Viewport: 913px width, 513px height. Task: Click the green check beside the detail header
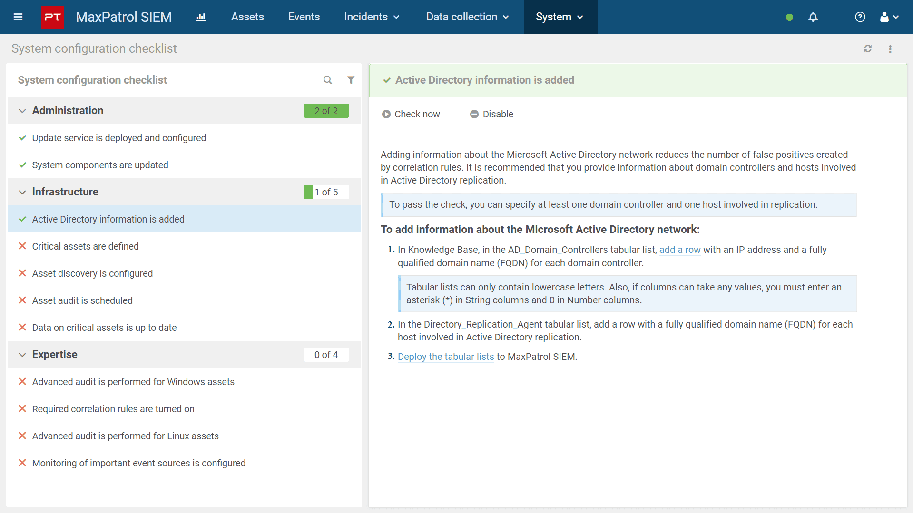point(387,80)
